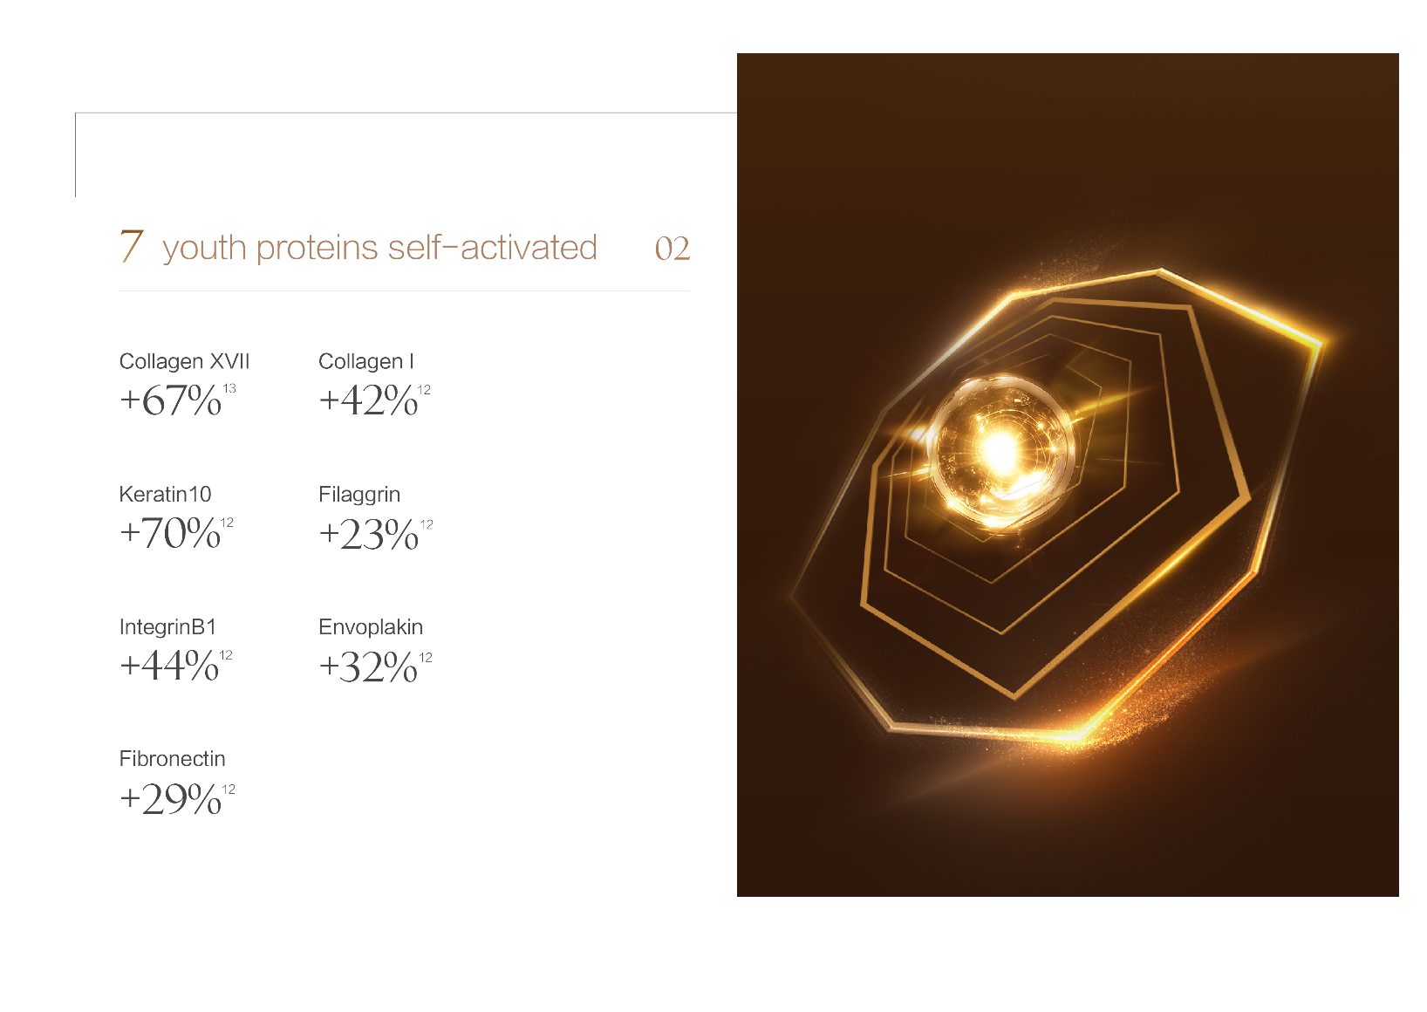Select the Envoplakin label
The height and width of the screenshot is (1012, 1427).
(371, 627)
